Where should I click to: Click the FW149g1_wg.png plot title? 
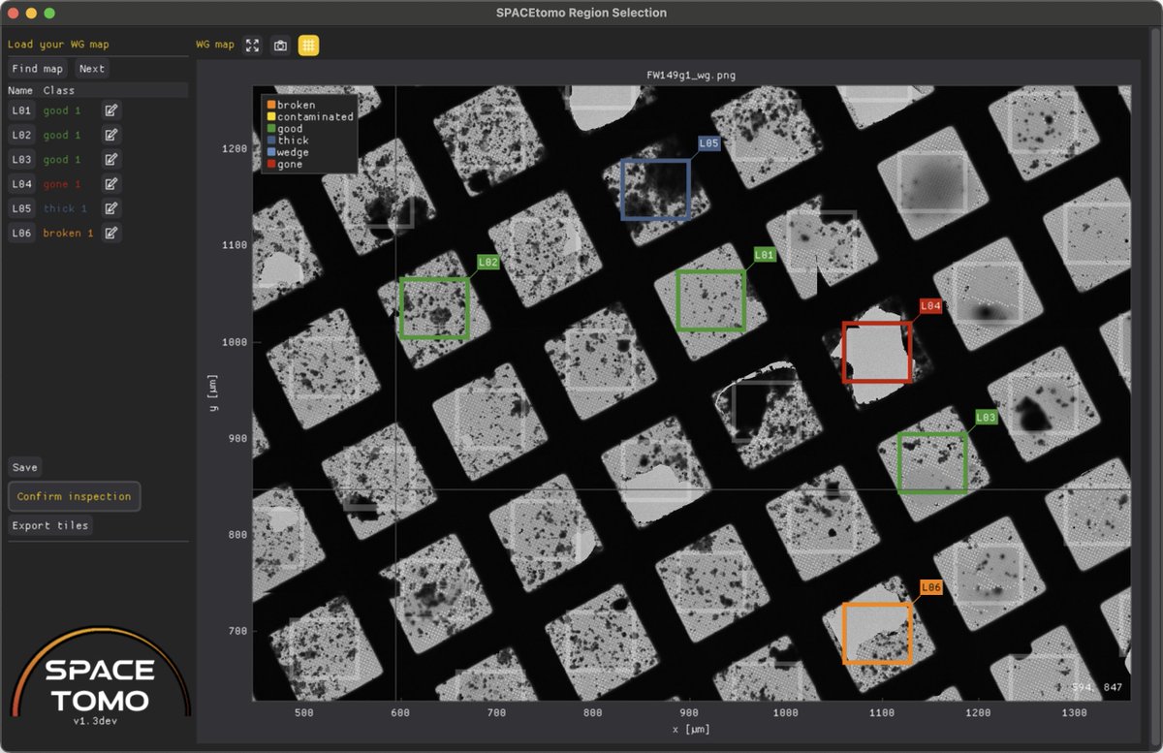point(691,75)
